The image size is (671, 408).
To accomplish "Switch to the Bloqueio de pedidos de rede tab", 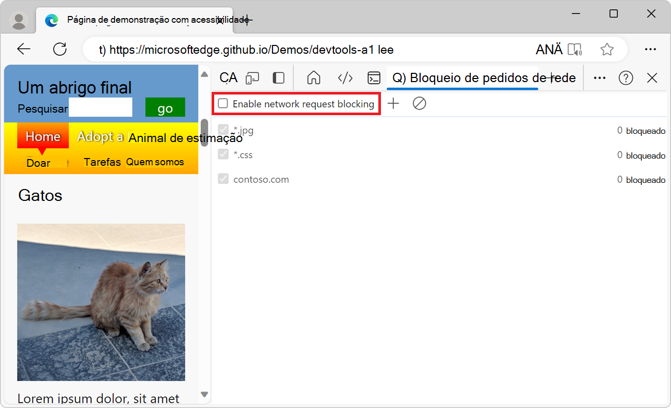I will tap(462, 77).
